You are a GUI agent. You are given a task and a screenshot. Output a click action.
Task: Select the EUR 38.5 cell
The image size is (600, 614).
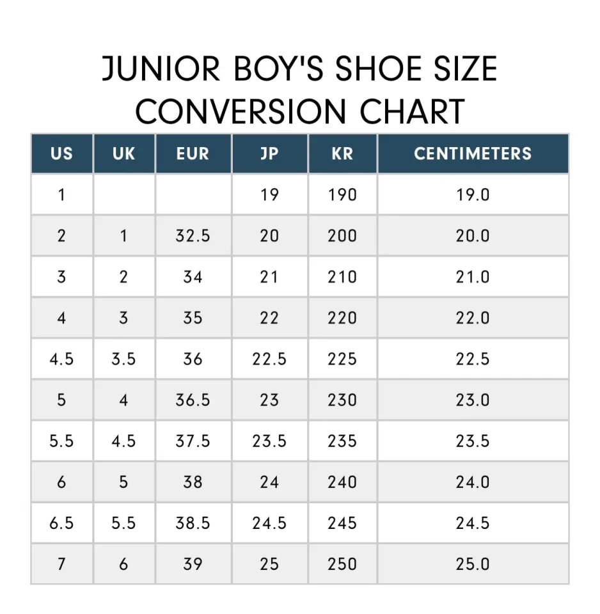[x=193, y=523]
